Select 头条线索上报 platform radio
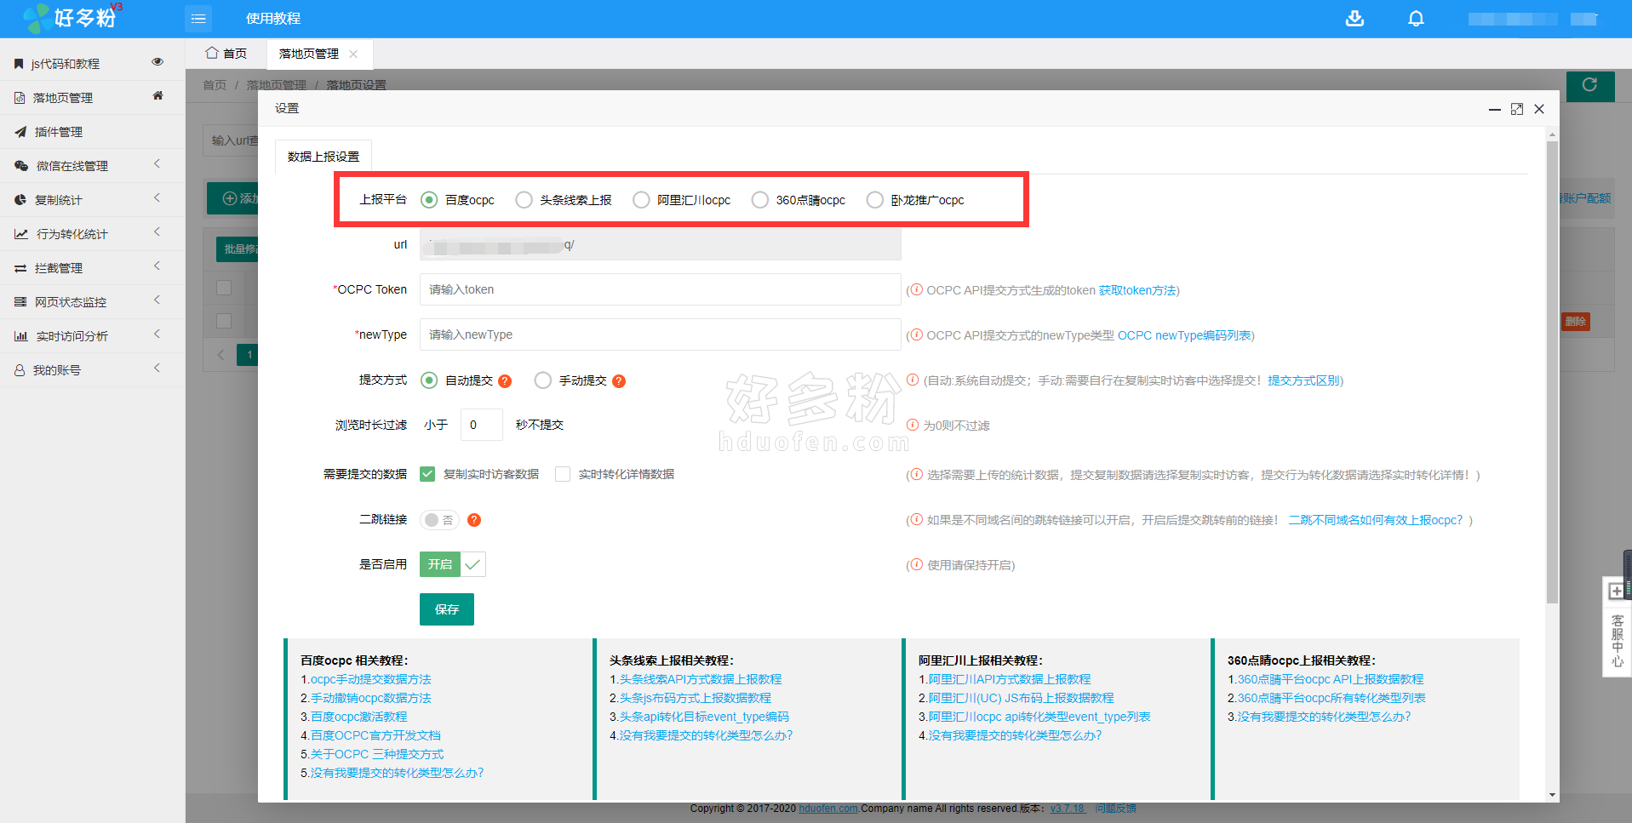Viewport: 1632px width, 823px height. tap(524, 200)
